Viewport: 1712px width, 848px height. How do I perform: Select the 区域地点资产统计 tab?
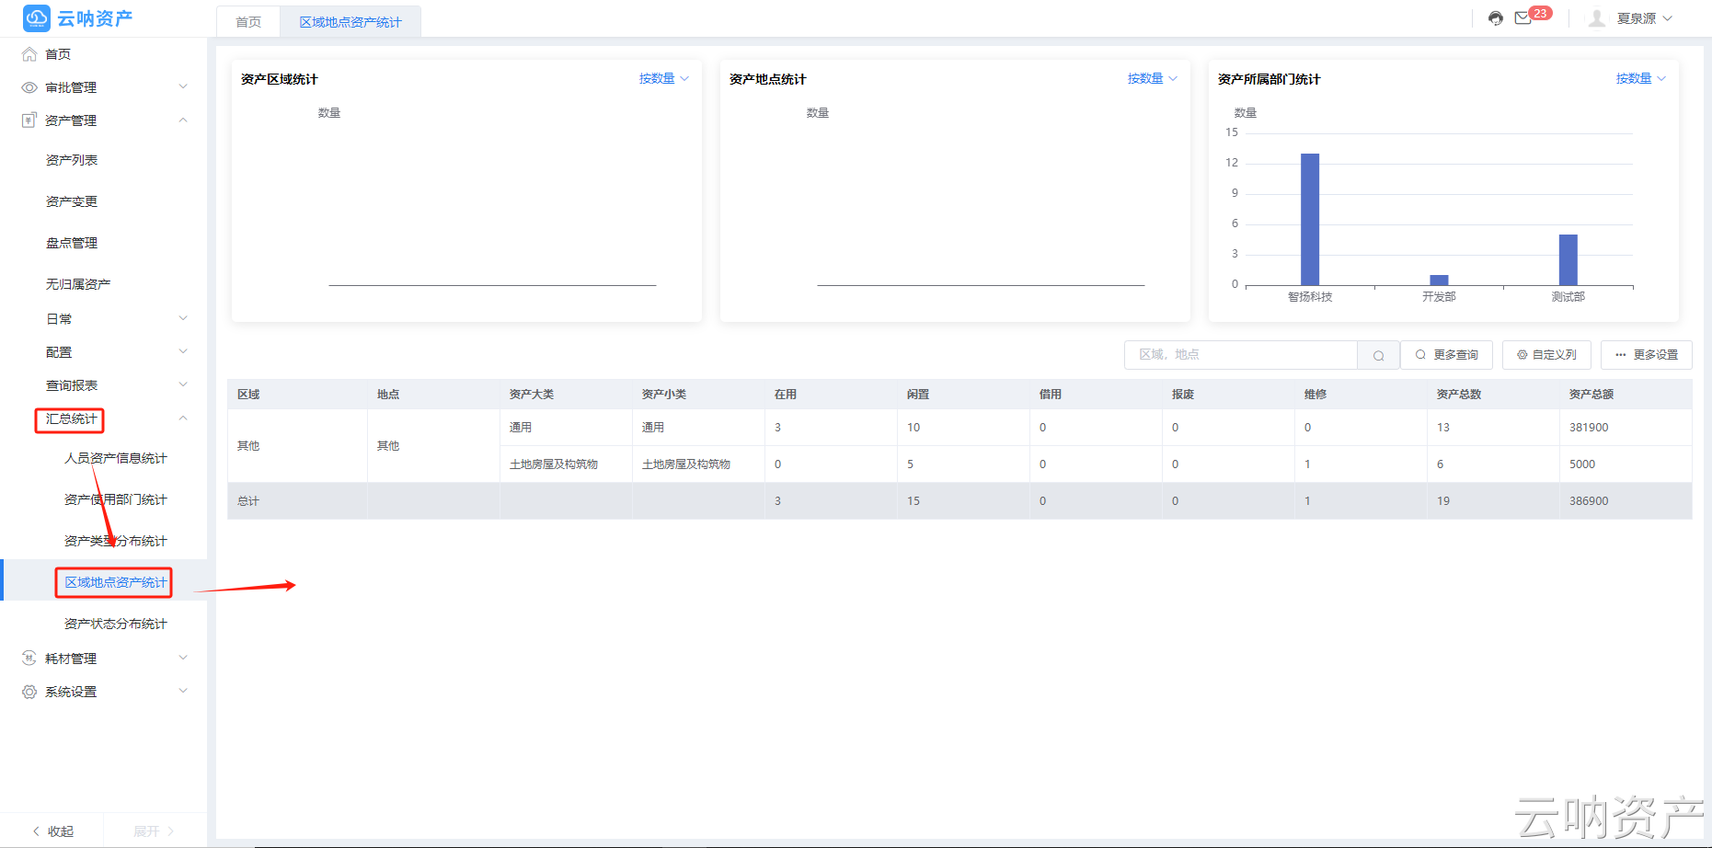click(x=350, y=22)
